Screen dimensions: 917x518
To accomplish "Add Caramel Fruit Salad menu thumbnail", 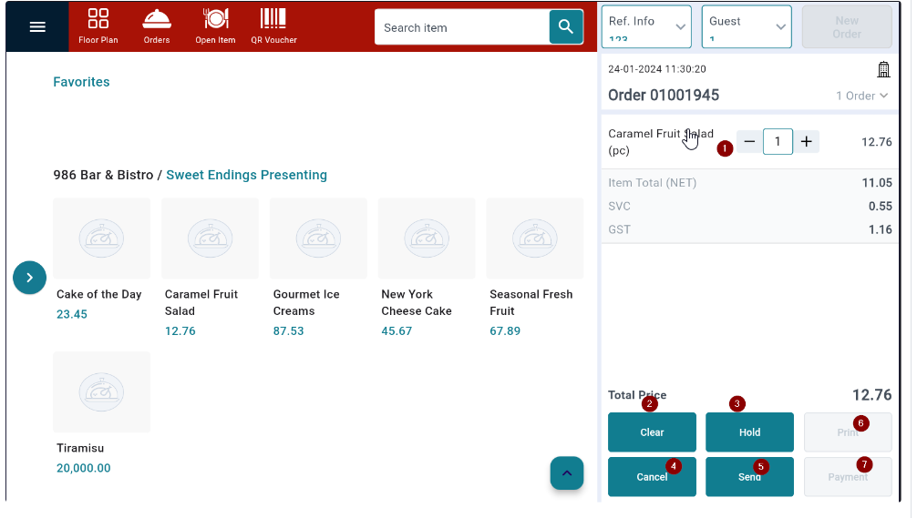I will (210, 239).
